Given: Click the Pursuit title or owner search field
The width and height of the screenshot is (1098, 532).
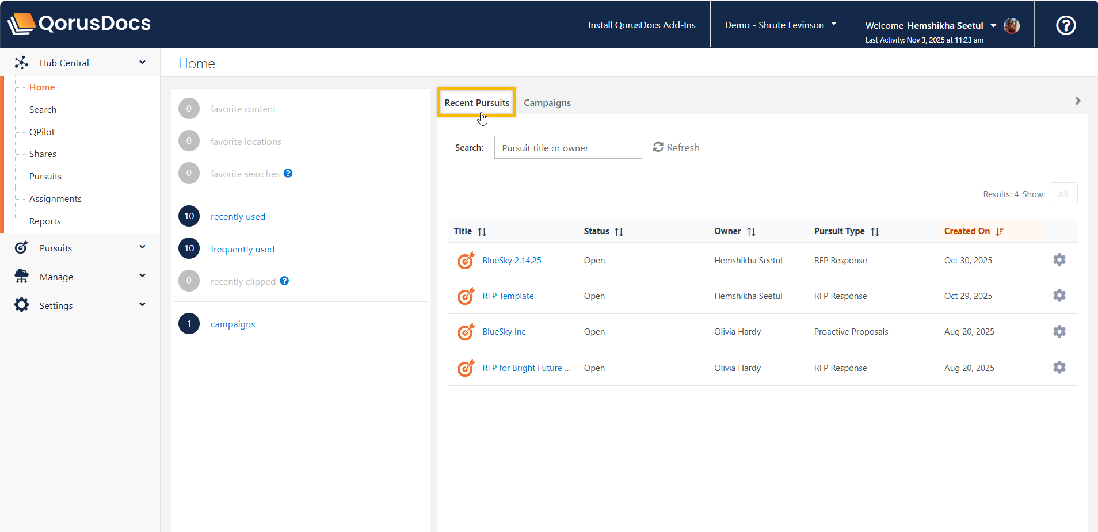Looking at the screenshot, I should pyautogui.click(x=567, y=148).
